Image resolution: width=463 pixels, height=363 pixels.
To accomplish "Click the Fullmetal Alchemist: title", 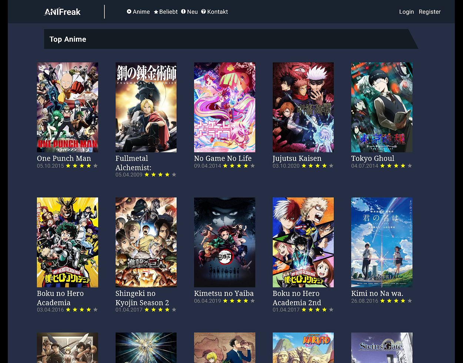I will (x=133, y=163).
